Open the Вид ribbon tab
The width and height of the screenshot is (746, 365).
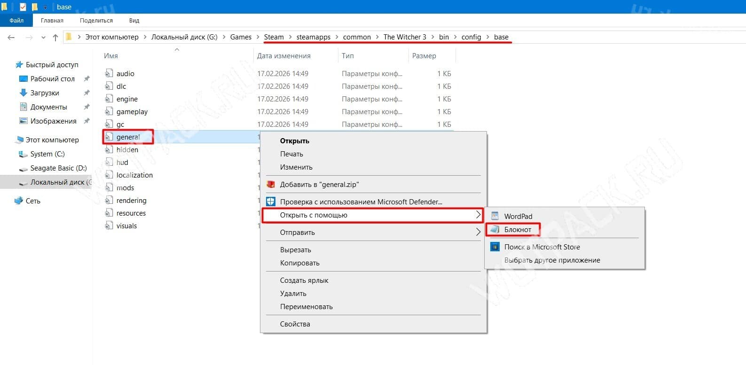pos(134,20)
